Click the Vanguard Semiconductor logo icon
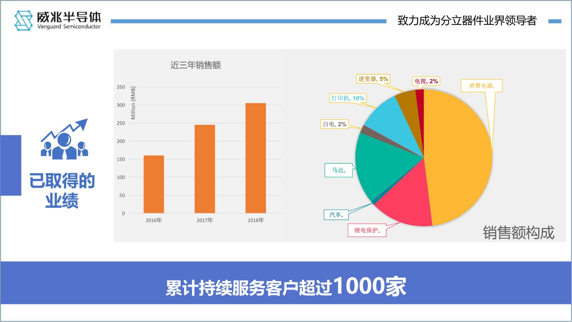This screenshot has height=322, width=572. click(x=24, y=20)
